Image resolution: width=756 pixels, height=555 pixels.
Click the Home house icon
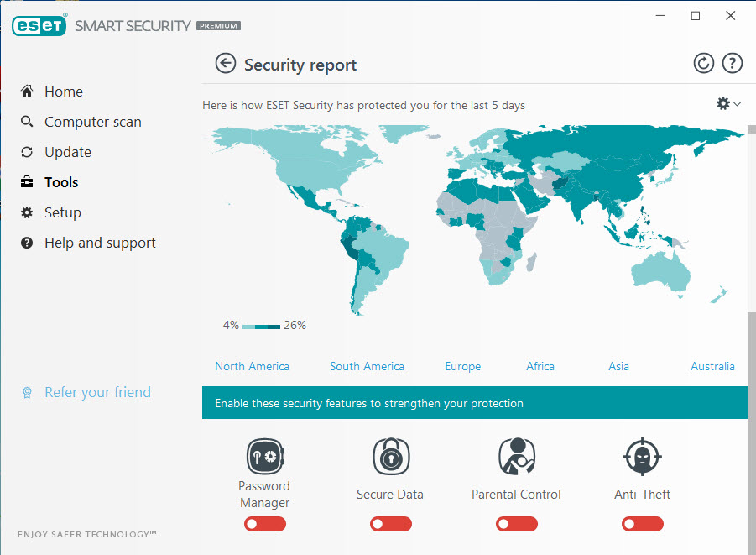pyautogui.click(x=27, y=91)
